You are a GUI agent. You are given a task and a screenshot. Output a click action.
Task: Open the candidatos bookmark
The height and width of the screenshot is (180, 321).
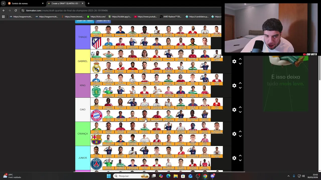[x=197, y=17]
